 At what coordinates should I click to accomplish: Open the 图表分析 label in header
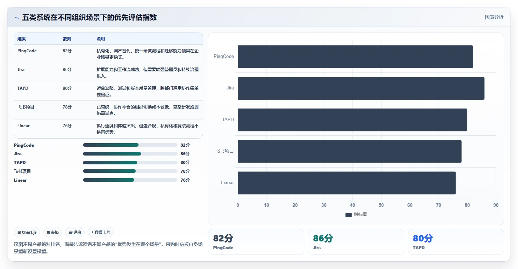coord(494,17)
